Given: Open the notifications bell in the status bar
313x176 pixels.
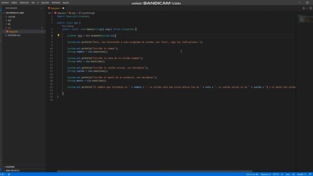Looking at the screenshot, I should tap(310, 174).
